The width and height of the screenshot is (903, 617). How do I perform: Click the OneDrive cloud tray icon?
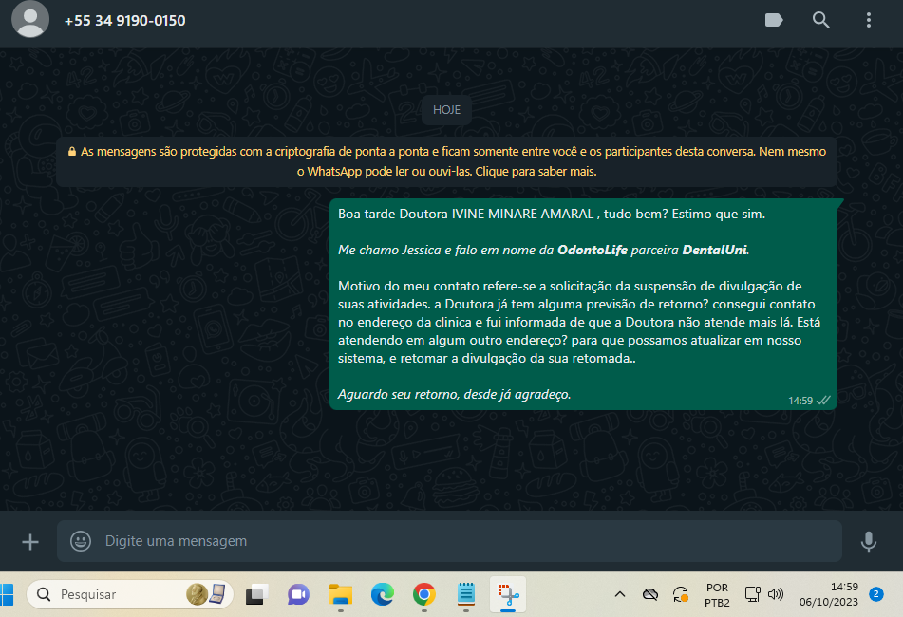pyautogui.click(x=650, y=594)
